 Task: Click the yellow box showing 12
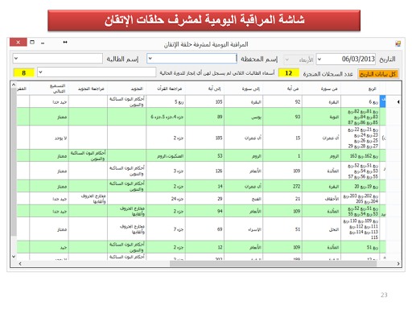coord(289,73)
